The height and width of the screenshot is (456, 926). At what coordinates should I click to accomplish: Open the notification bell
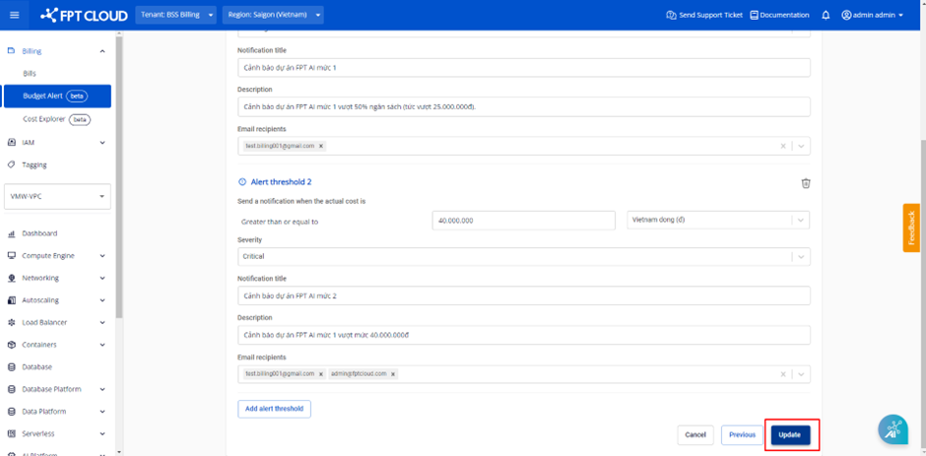coord(826,15)
